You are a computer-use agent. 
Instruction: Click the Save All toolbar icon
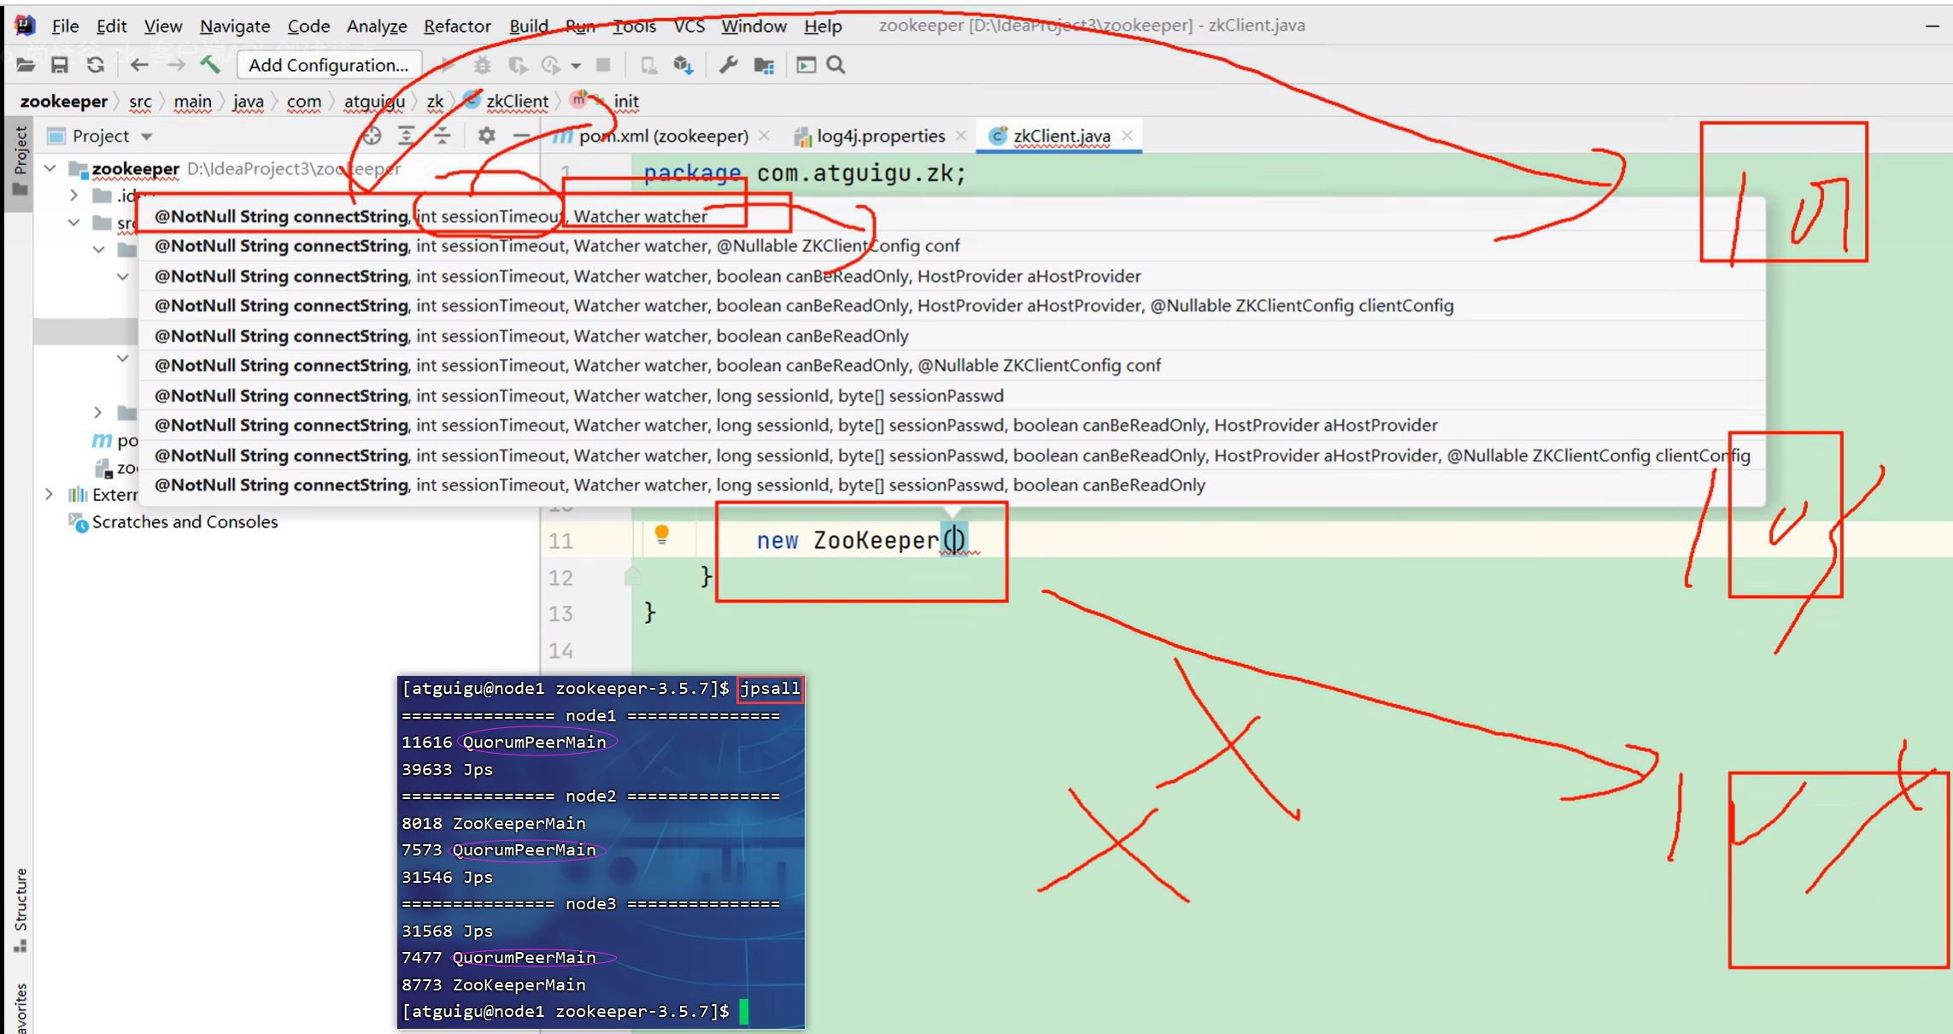click(59, 65)
